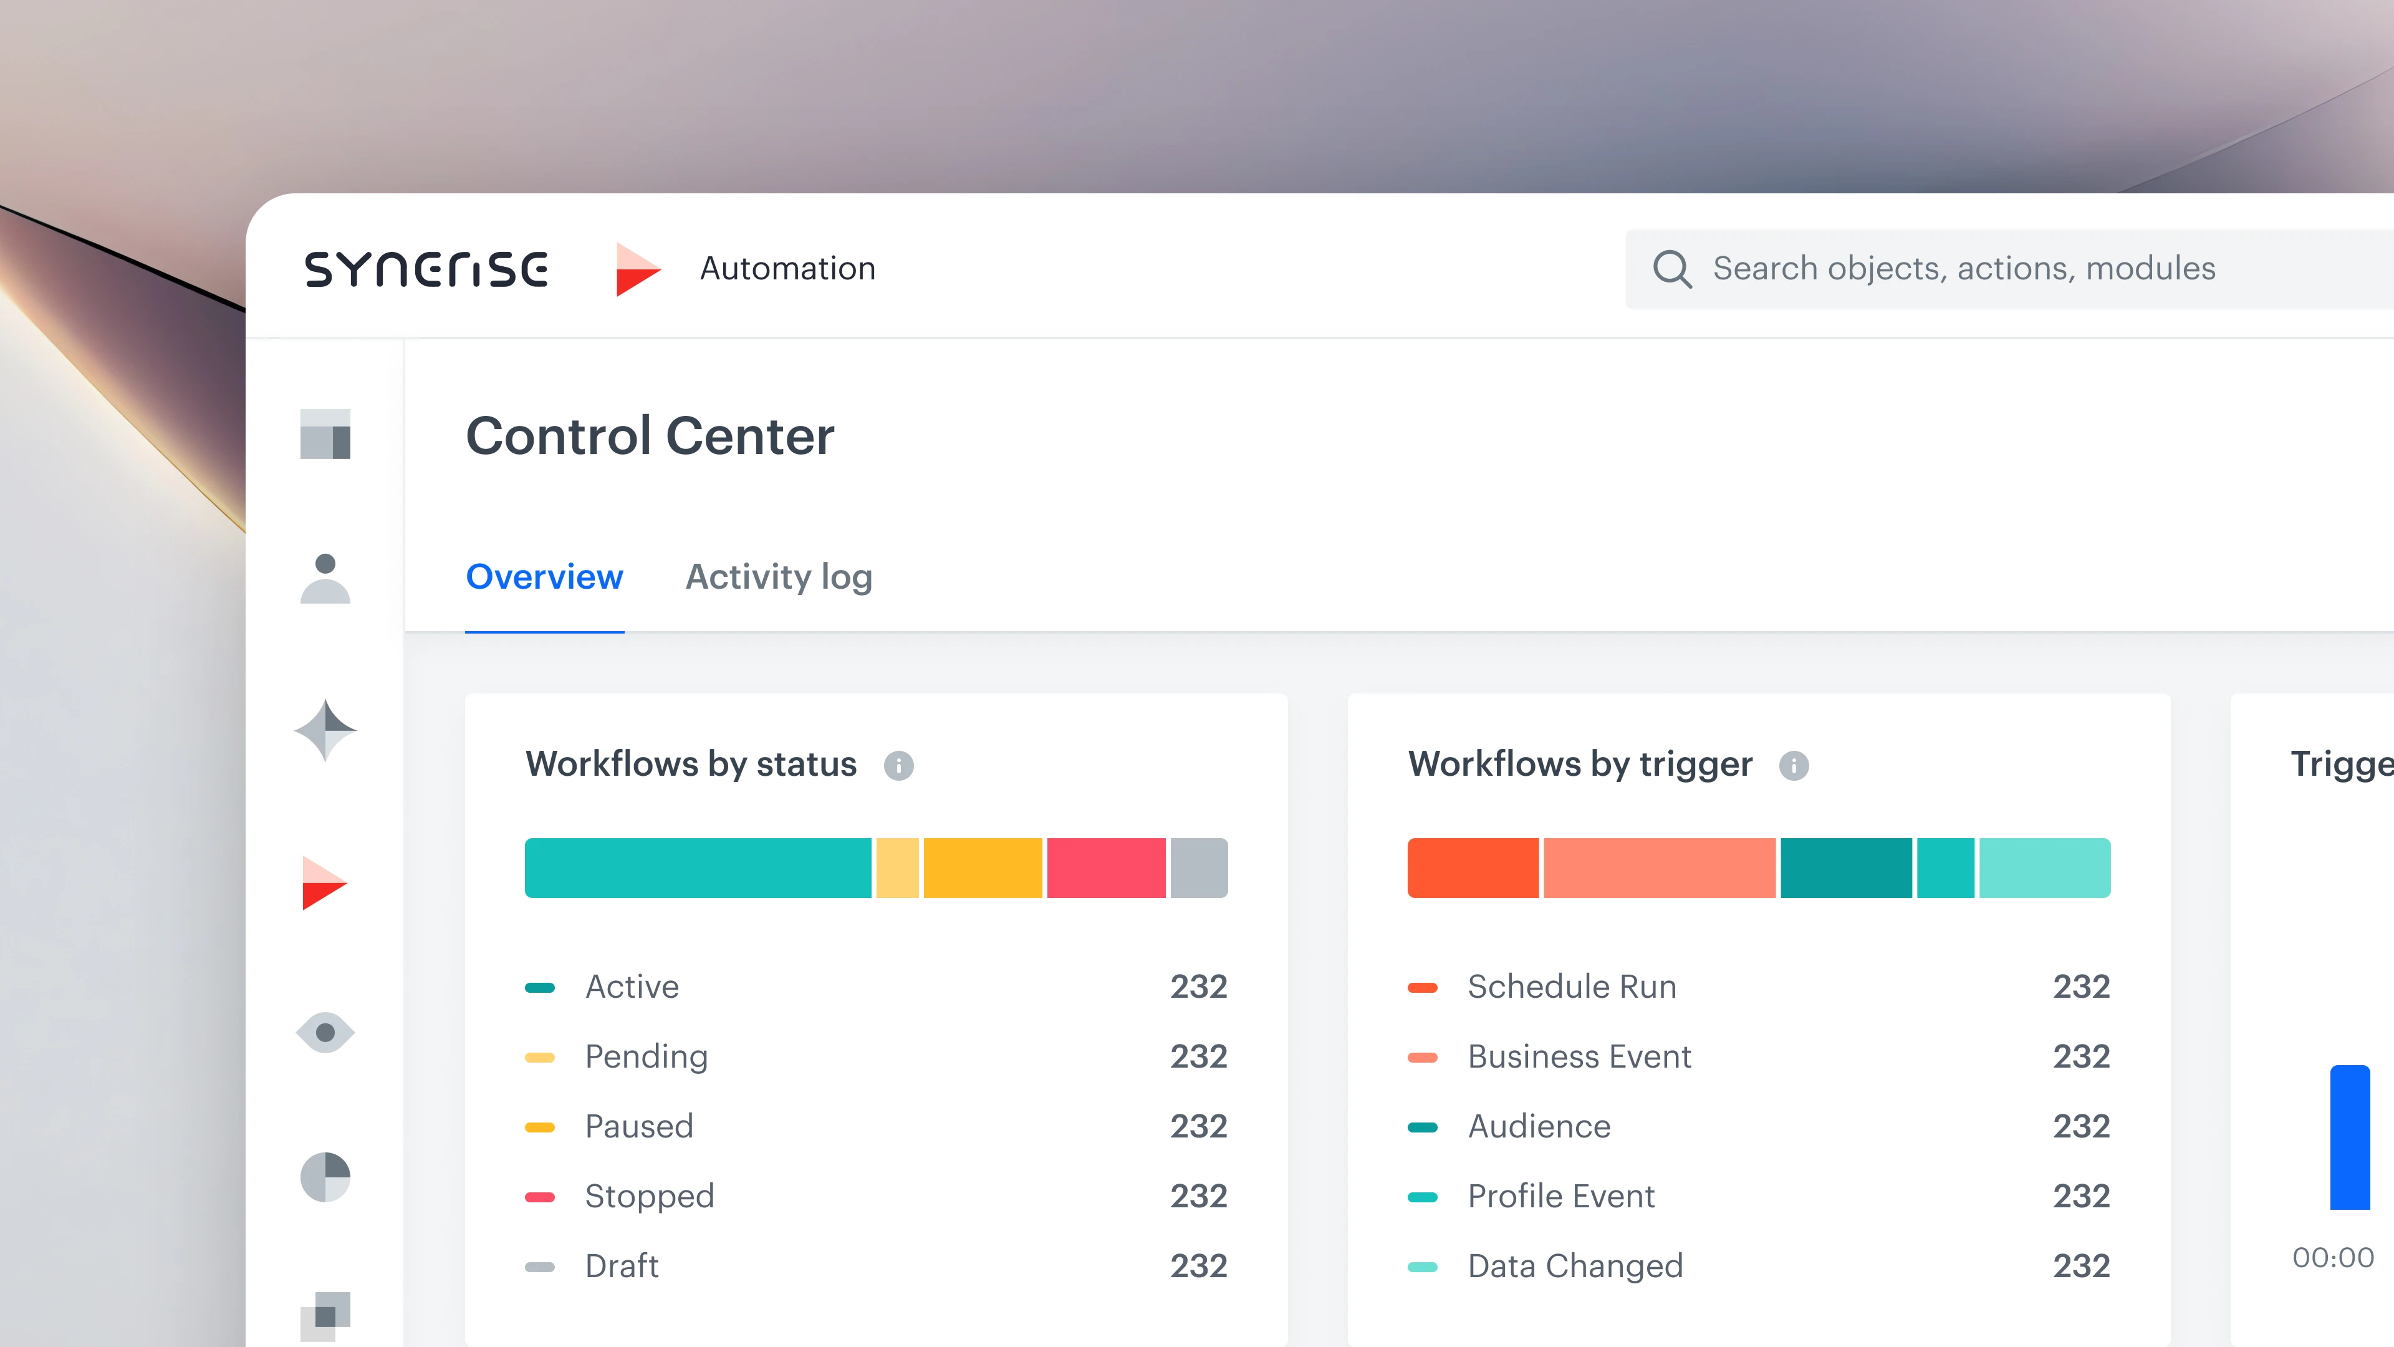Show info for Workflows by status

click(898, 766)
